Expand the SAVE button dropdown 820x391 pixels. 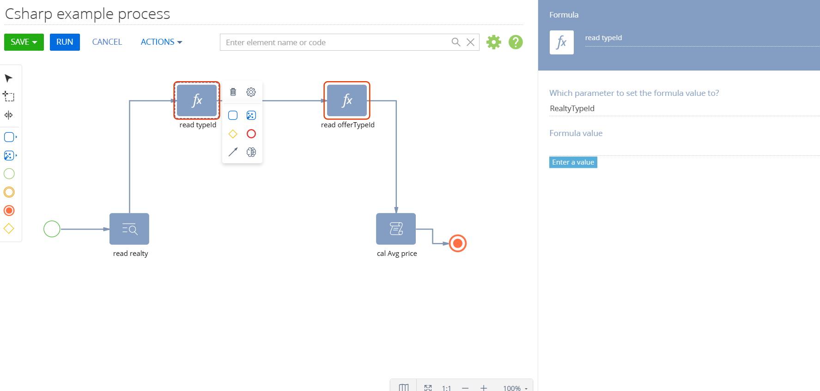pos(24,42)
